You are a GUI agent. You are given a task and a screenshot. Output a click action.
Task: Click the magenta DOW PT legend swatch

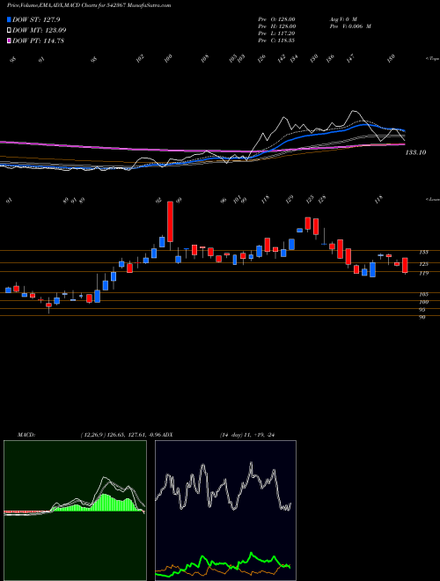click(10, 40)
